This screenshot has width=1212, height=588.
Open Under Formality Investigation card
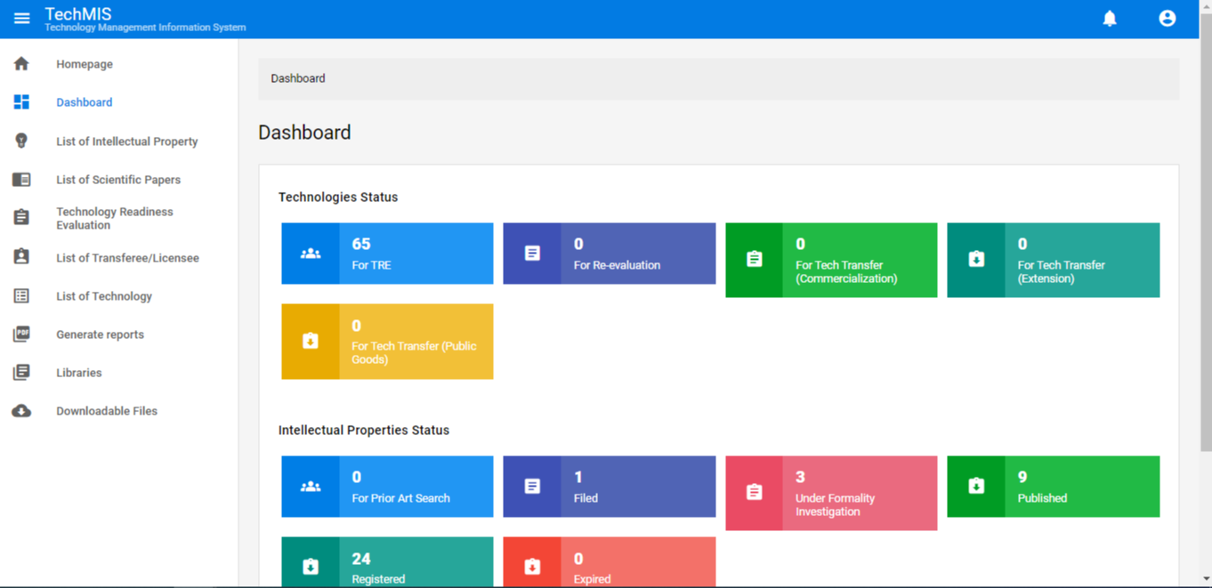tap(831, 493)
